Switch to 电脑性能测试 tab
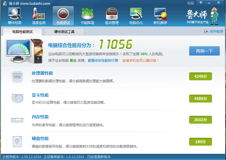 (x=22, y=32)
